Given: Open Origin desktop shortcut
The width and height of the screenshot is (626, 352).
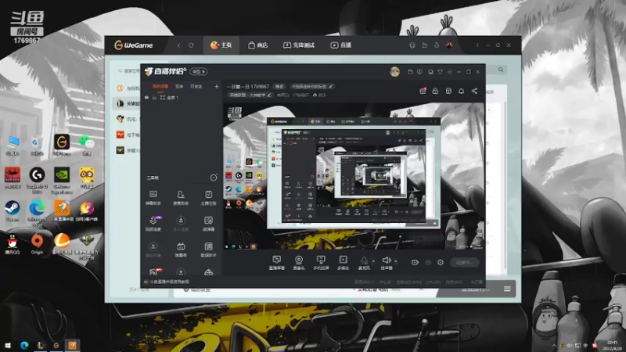Looking at the screenshot, I should click(x=37, y=244).
